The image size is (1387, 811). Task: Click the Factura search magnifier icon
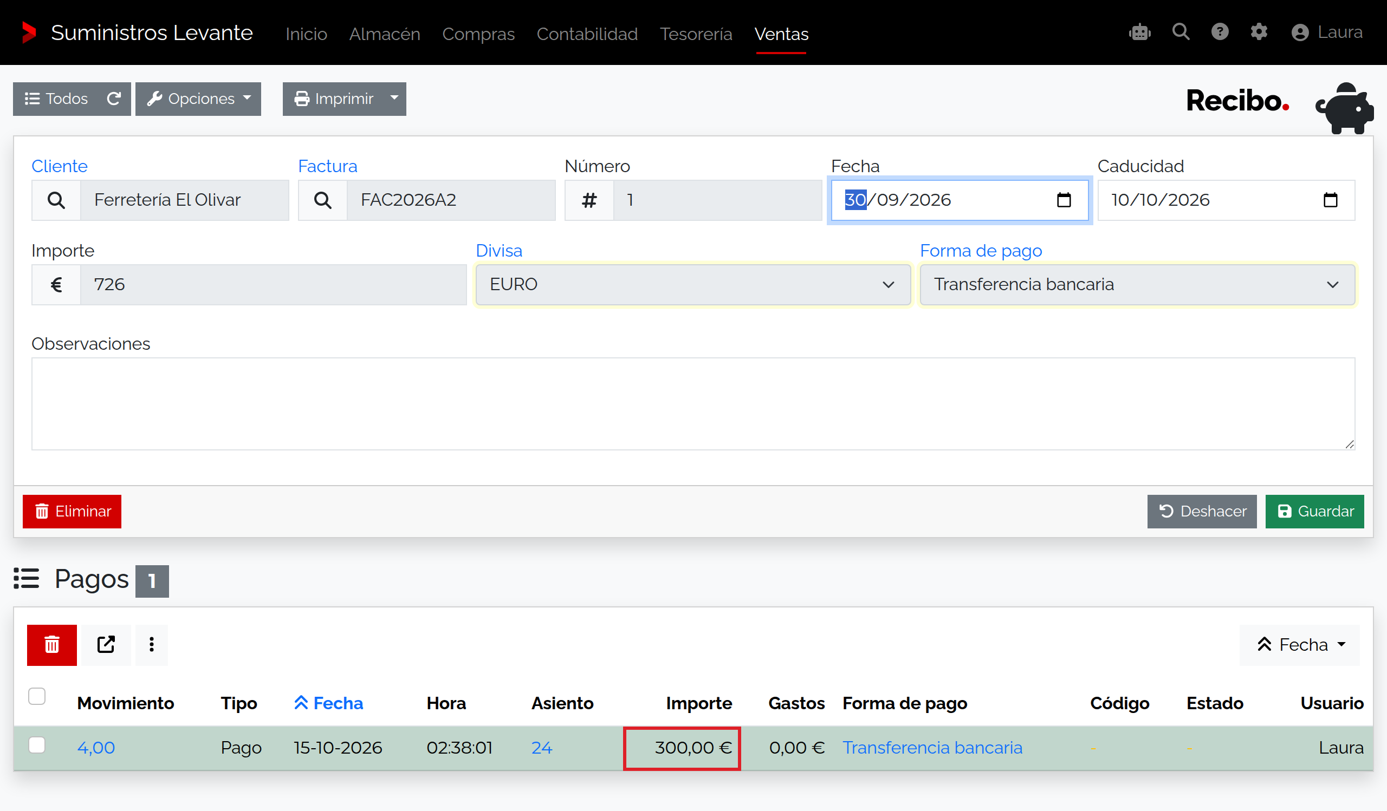coord(323,200)
